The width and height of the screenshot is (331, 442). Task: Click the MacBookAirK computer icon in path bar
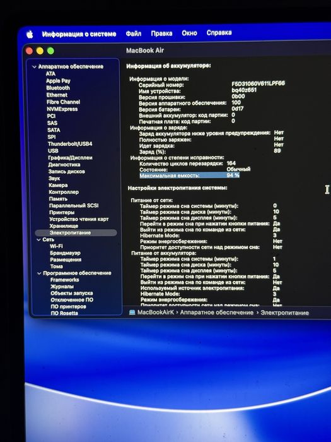132,313
